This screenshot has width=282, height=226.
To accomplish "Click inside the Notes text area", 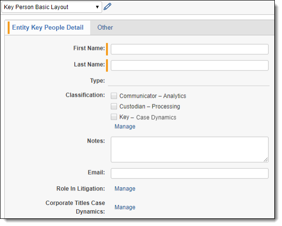I will [x=189, y=149].
